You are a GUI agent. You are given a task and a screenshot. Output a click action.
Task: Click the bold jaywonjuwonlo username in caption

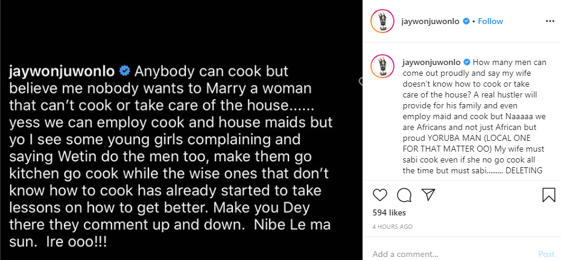(x=431, y=62)
